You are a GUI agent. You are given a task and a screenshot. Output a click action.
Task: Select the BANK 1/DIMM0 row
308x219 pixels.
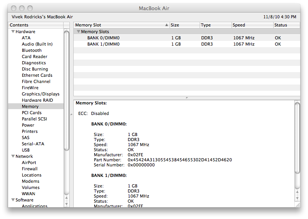tap(187, 44)
